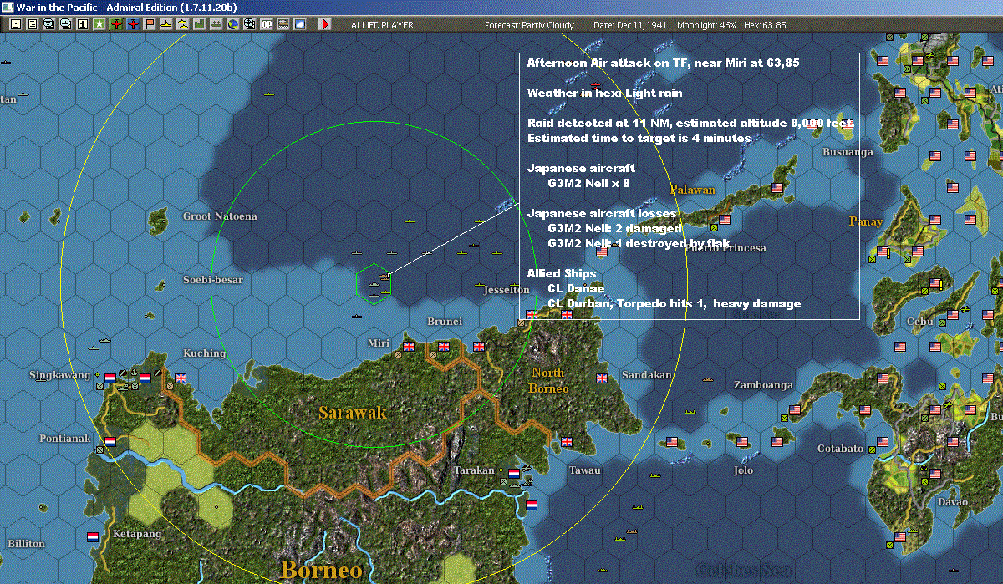Click the British flag near Tawau
Image resolution: width=1003 pixels, height=584 pixels.
pyautogui.click(x=567, y=441)
